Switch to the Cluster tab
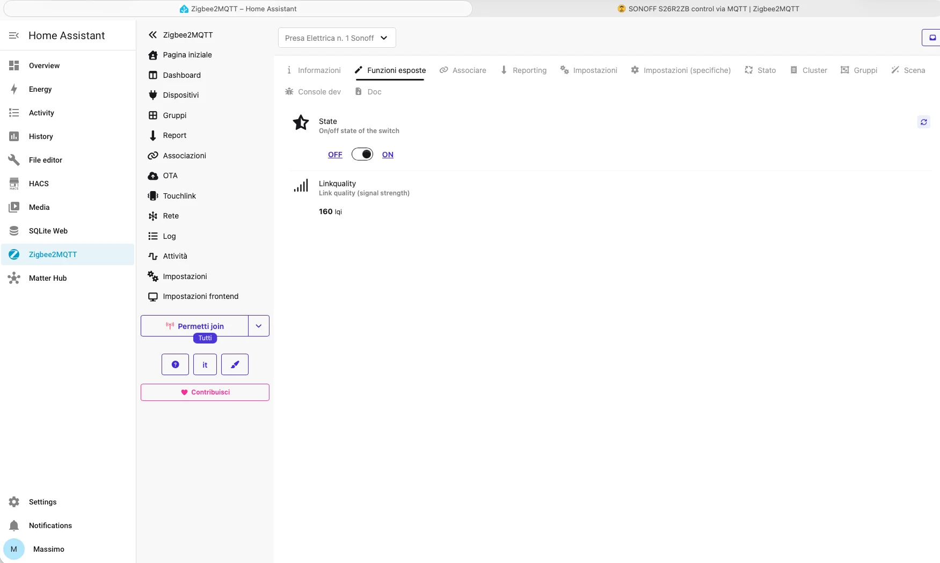 coord(808,70)
